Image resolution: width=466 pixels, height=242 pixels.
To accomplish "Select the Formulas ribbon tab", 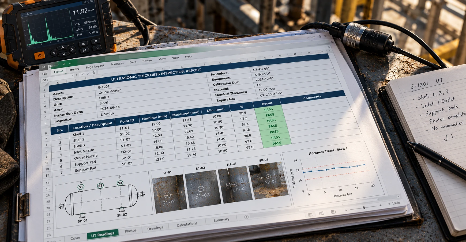I will [117, 64].
